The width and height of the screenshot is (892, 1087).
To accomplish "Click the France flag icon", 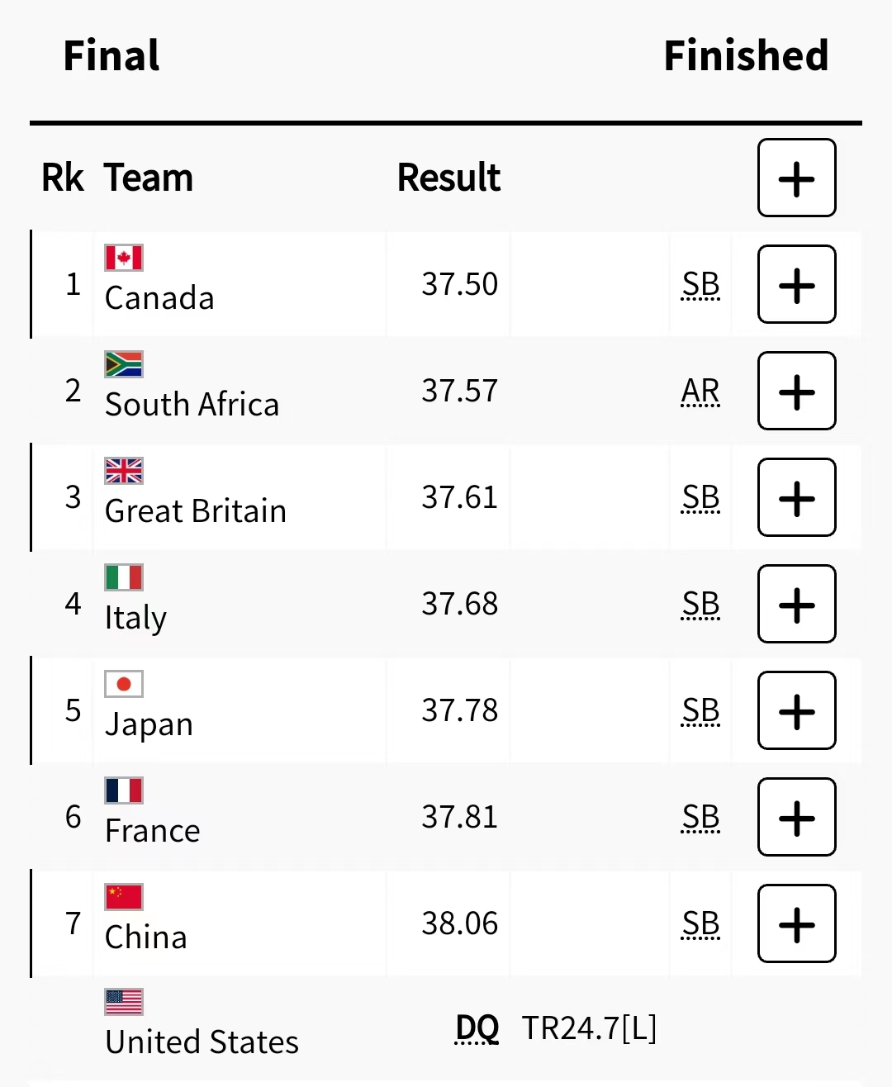I will [124, 790].
